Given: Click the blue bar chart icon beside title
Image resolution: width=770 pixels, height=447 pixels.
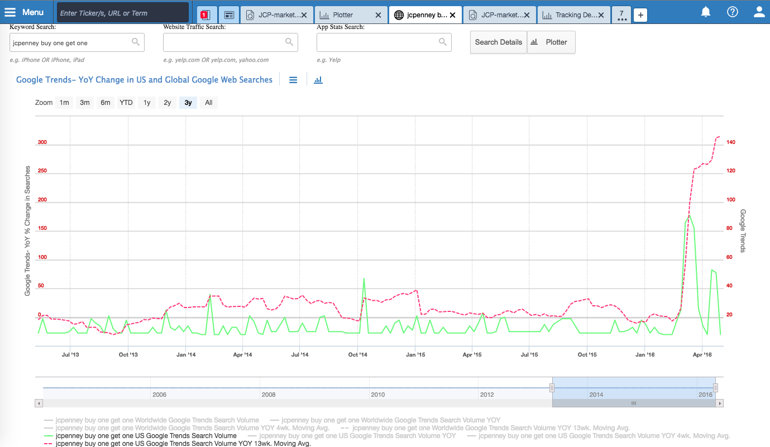Looking at the screenshot, I should pos(318,80).
